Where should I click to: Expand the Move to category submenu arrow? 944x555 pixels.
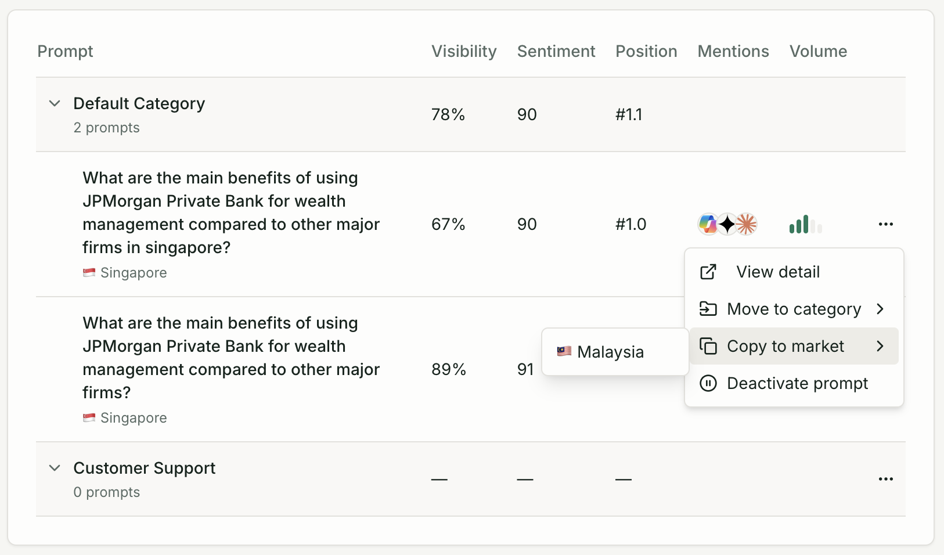880,309
